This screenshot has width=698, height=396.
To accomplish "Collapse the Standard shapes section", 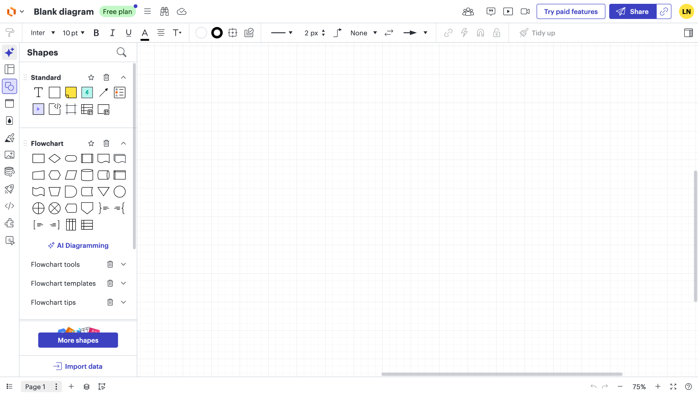I will pos(124,78).
